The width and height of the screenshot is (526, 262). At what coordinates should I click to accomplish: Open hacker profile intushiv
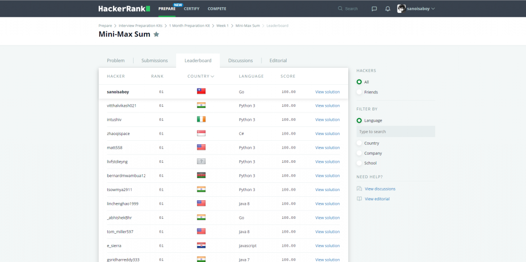point(114,119)
